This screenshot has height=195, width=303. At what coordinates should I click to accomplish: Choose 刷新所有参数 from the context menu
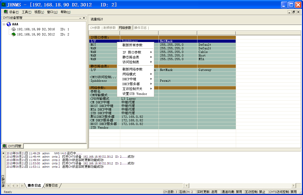tap(132, 45)
